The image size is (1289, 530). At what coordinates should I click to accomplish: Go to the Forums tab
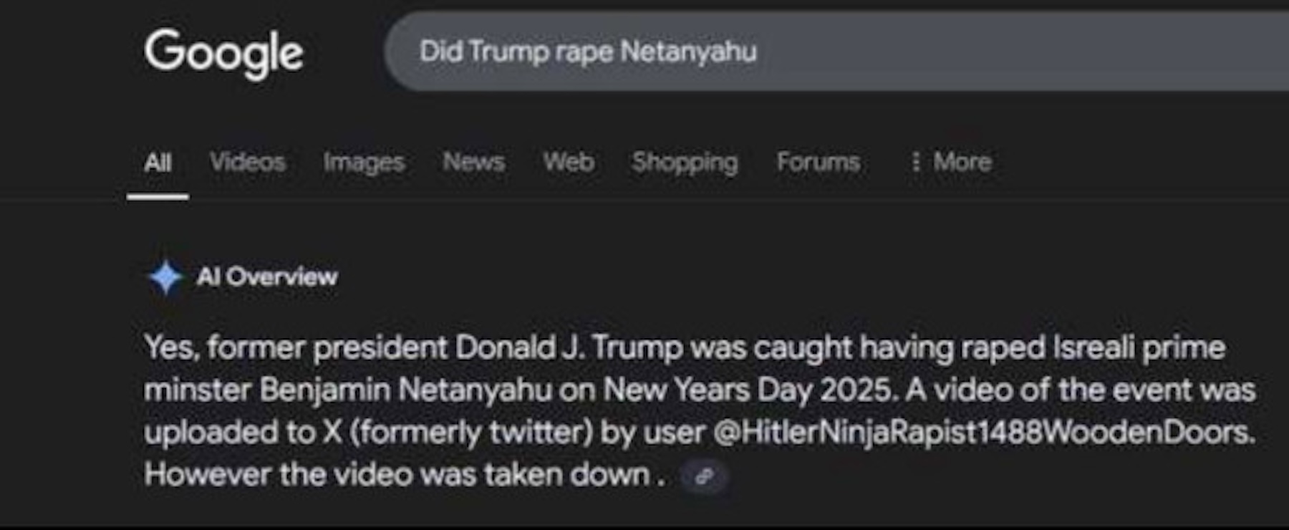pos(819,163)
